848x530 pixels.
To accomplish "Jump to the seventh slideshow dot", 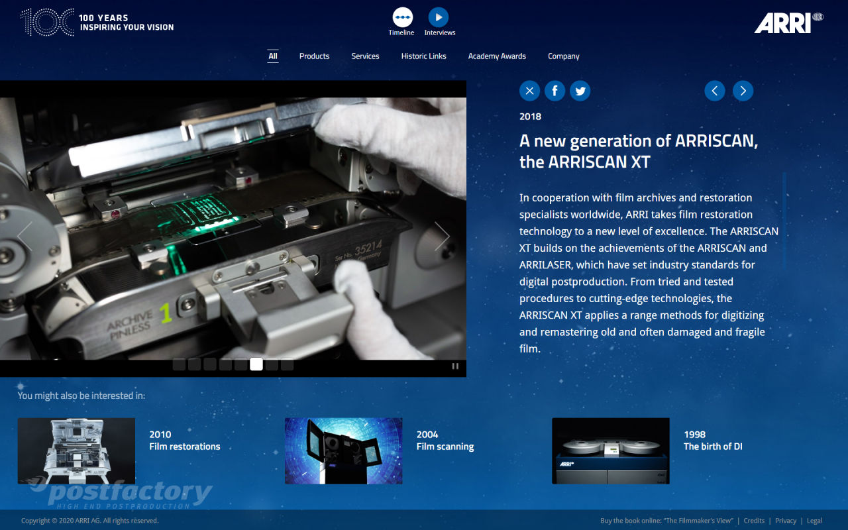I will point(272,364).
